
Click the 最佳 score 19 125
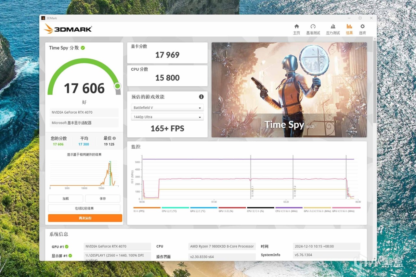[x=109, y=144]
